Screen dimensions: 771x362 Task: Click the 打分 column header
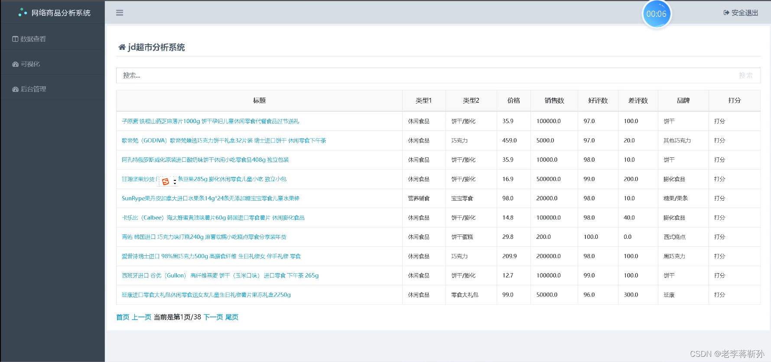coord(734,101)
